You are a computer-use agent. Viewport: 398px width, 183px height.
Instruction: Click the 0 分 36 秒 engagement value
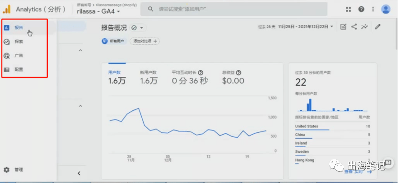click(x=190, y=81)
